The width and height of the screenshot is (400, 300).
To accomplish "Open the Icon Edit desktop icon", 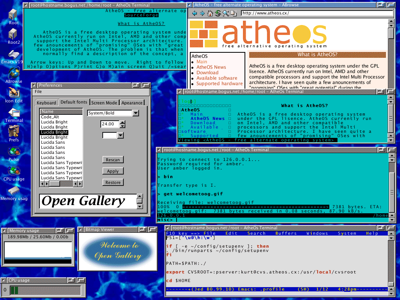I will [14, 95].
